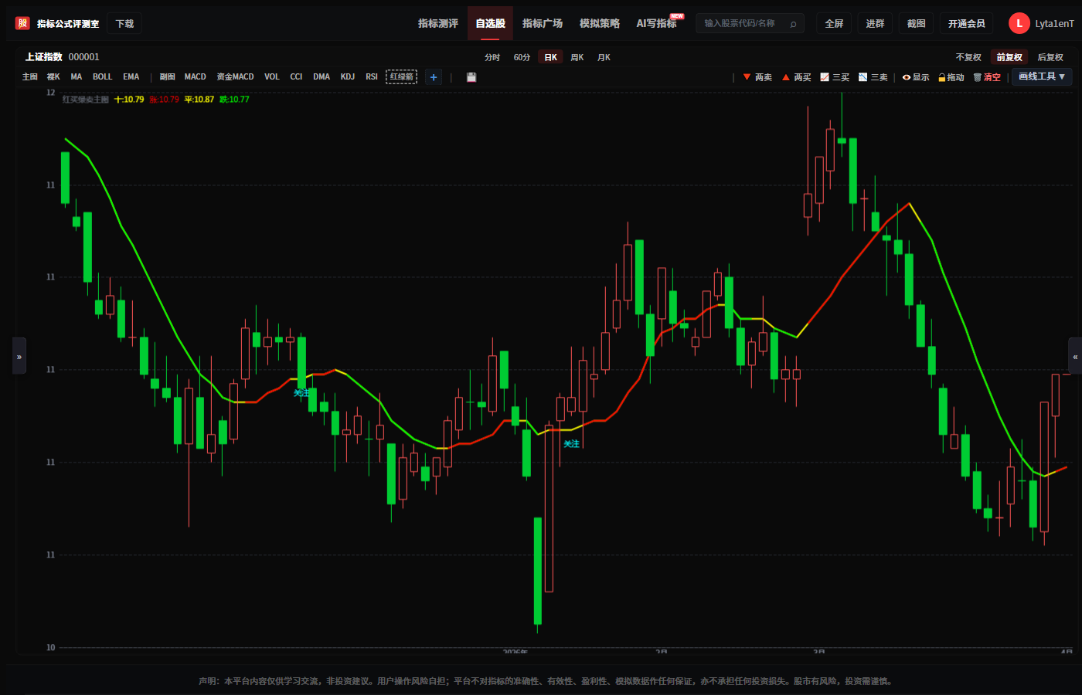Clear drawings with 清空 trash icon
This screenshot has width=1082, height=695.
(x=987, y=77)
